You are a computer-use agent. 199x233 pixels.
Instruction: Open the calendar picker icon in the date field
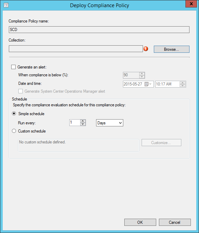146,84
